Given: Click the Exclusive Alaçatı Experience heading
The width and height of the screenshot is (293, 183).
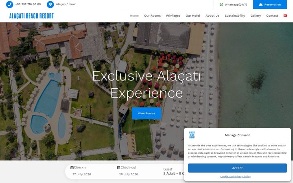Looking at the screenshot, I should [146, 85].
